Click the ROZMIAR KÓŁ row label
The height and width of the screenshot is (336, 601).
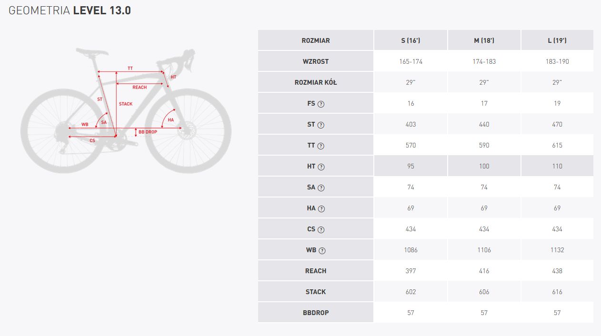click(316, 82)
